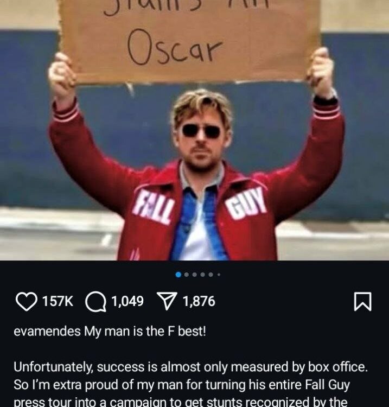Open comments via speech bubble icon
The width and height of the screenshot is (389, 407).
coord(95,301)
